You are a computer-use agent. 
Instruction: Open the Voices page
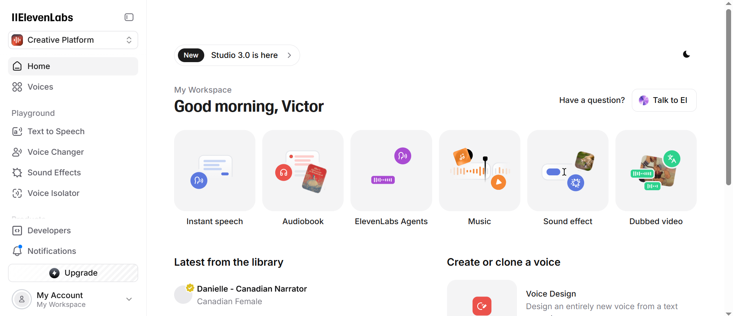point(40,87)
